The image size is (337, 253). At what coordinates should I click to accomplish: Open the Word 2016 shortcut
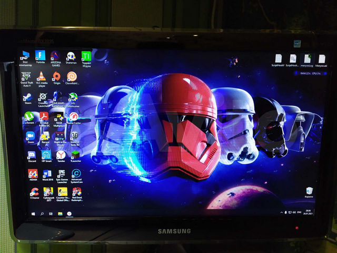tap(47, 173)
